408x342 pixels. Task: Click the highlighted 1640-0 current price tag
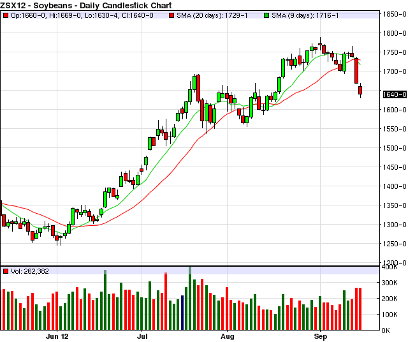(x=395, y=94)
